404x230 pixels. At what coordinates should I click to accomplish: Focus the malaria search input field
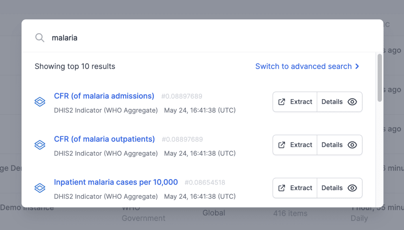tap(197, 38)
